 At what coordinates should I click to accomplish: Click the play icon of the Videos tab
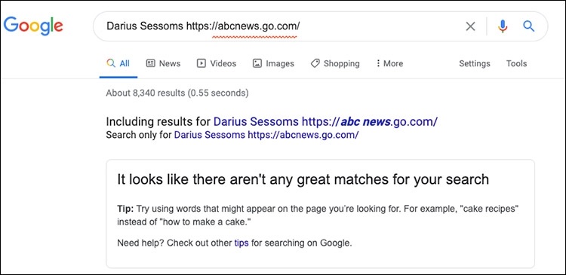(201, 63)
